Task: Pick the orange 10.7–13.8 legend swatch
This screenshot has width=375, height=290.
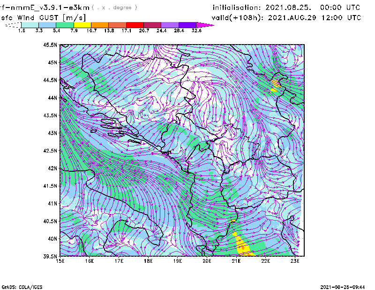Action: pos(100,25)
